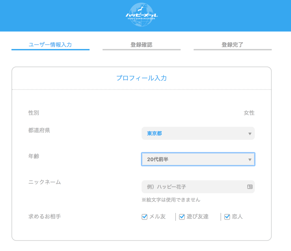Screen dimensions: 291x251
Task: Click the ※絵文字は使用できません note text
Action: pyautogui.click(x=171, y=200)
